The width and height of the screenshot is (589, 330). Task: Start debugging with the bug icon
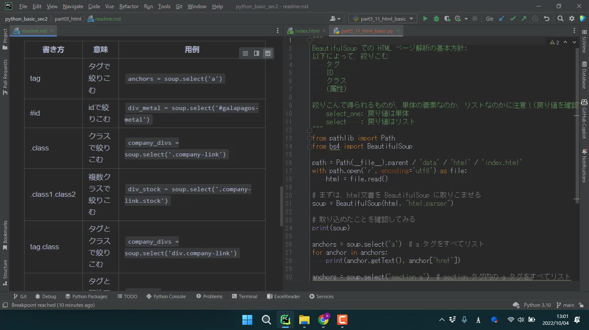coord(436,19)
